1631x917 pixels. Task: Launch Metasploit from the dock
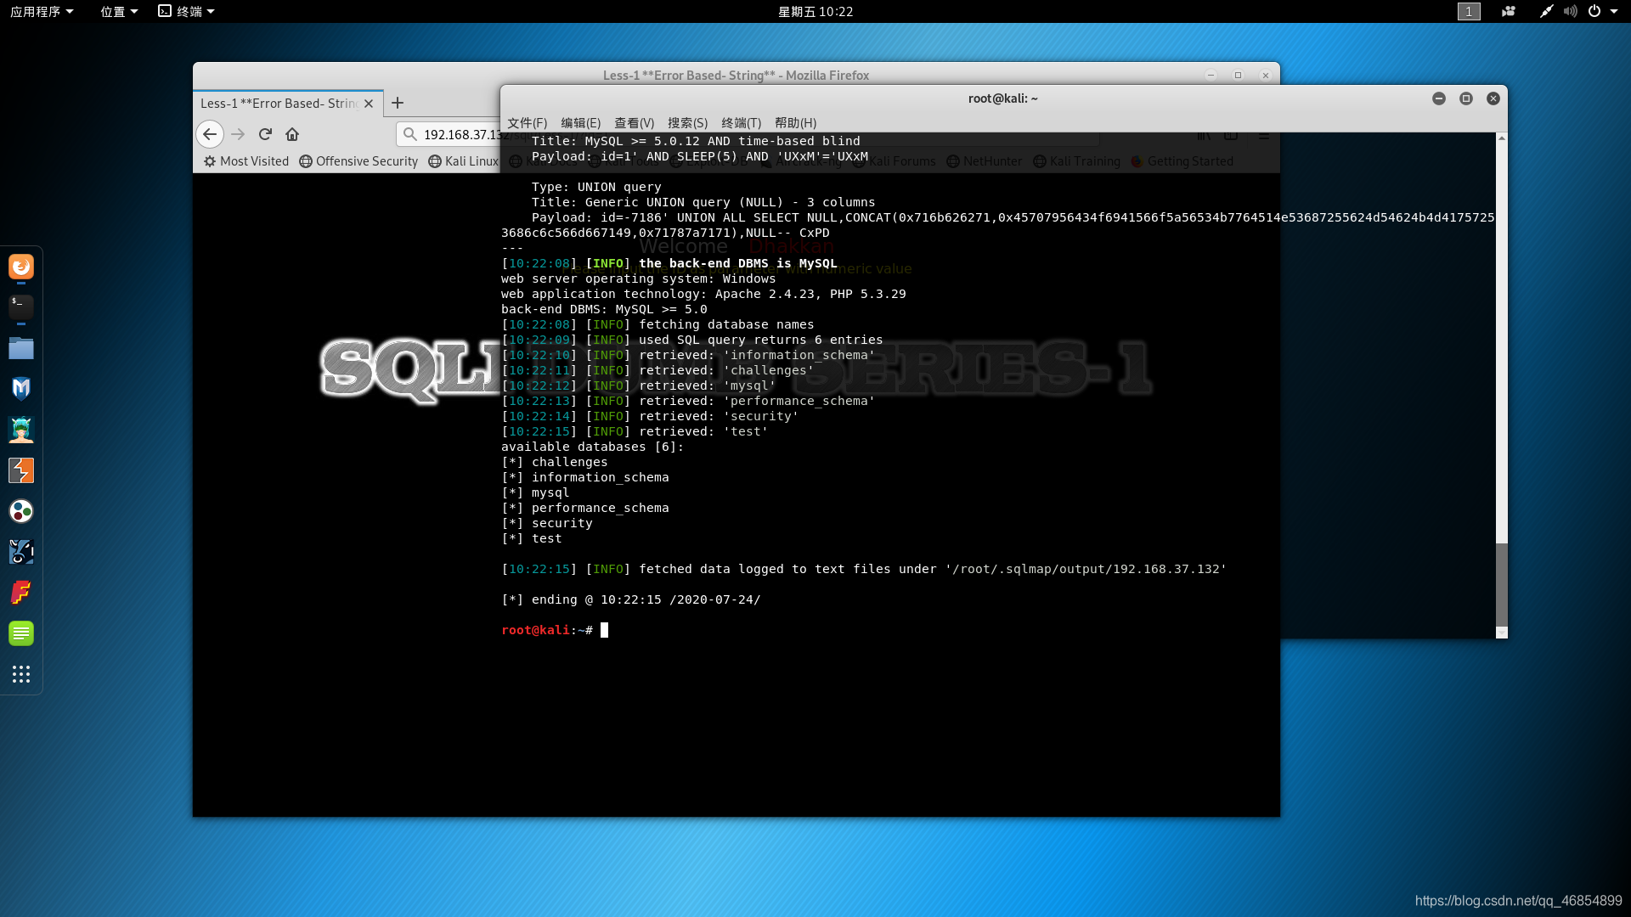21,389
